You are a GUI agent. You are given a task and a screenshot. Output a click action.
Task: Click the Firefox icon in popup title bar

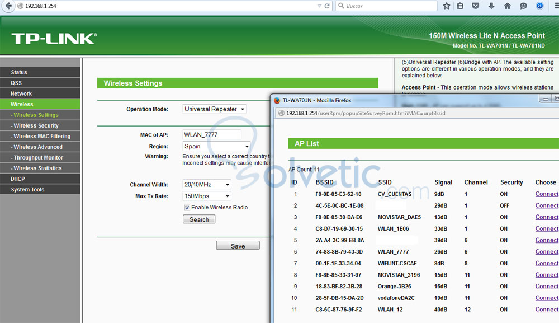[x=277, y=100]
